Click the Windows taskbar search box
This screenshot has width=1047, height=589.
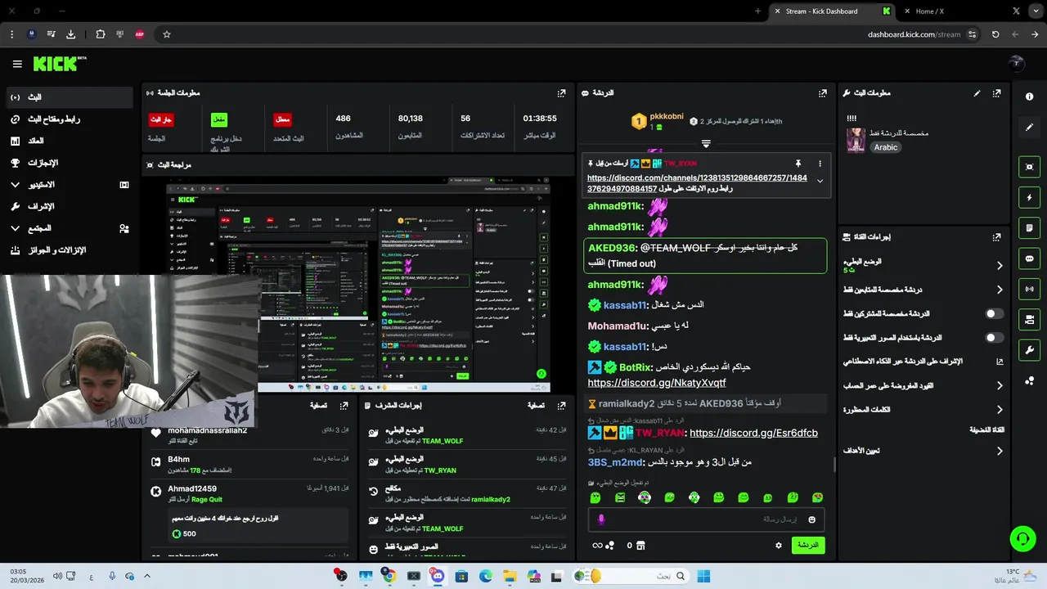(630, 576)
